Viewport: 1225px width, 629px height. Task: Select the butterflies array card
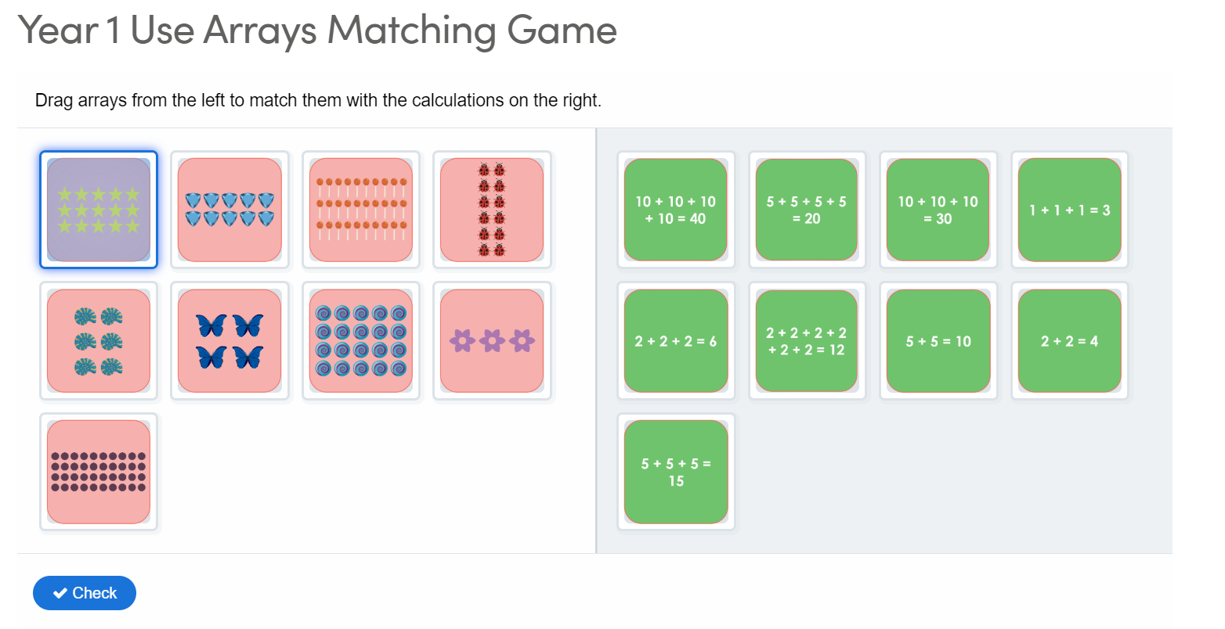[x=229, y=340]
